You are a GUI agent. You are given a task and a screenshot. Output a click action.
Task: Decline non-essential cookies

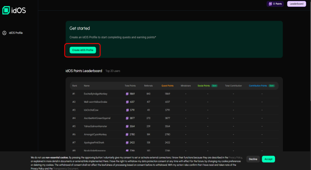pyautogui.click(x=253, y=159)
